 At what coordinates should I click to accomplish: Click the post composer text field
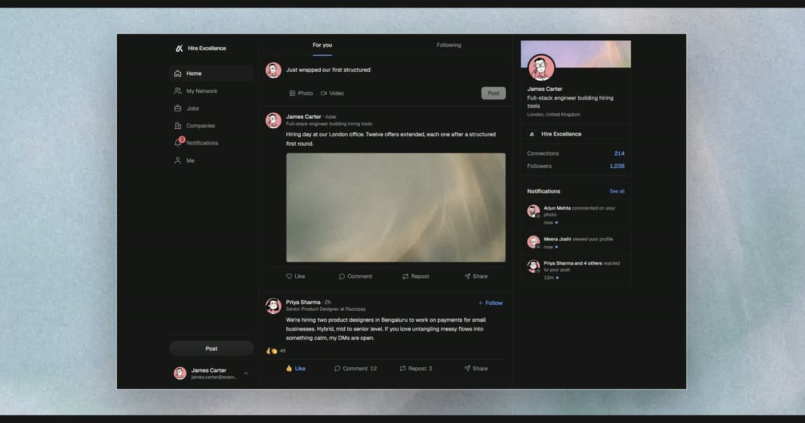396,70
